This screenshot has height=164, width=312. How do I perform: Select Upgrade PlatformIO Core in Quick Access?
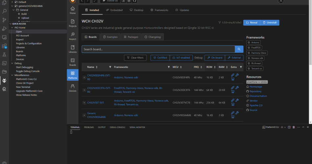pyautogui.click(x=29, y=91)
